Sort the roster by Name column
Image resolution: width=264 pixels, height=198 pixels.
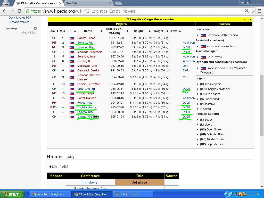[102, 31]
